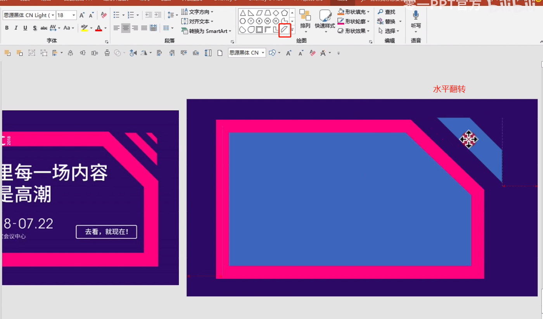Open the shapes icon in the quick access toolbar
543x319 pixels.
pyautogui.click(x=272, y=53)
